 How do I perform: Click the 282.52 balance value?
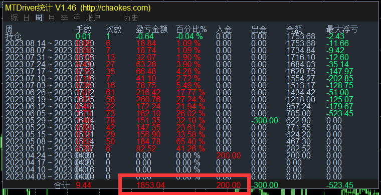click(298, 148)
